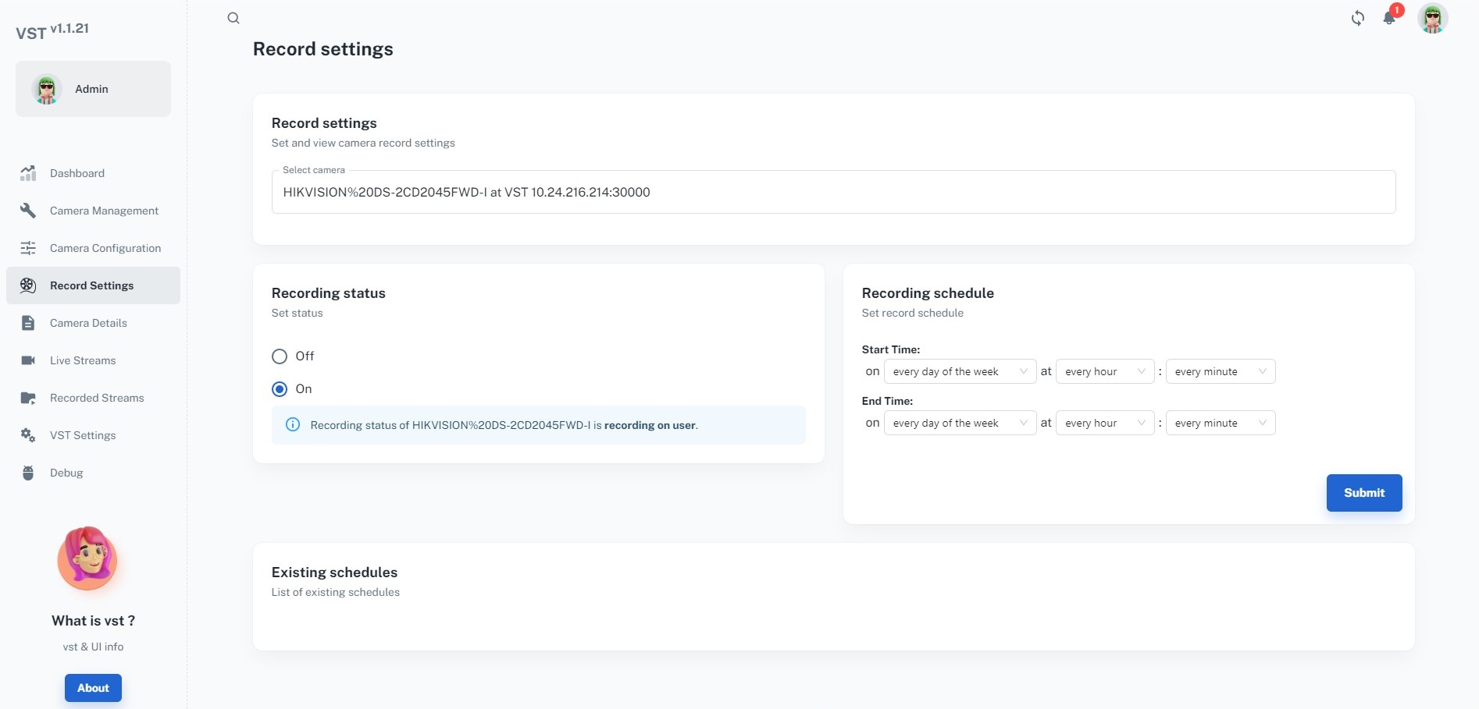
Task: Open Recorded Streams from sidebar
Action: click(x=97, y=398)
